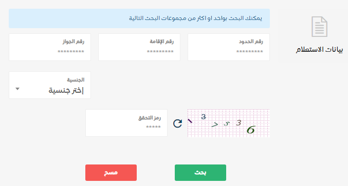Click the رمز التحقق label text

click(x=150, y=118)
